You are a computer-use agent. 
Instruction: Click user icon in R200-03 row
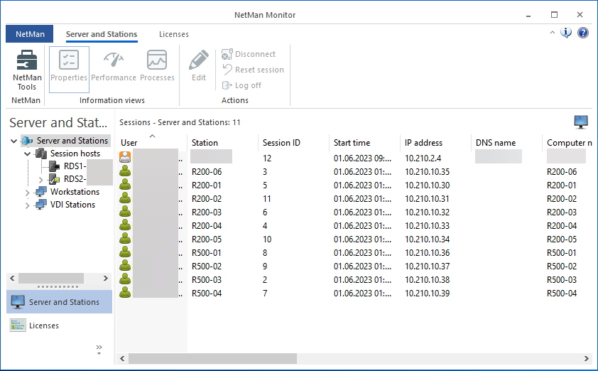pyautogui.click(x=125, y=212)
